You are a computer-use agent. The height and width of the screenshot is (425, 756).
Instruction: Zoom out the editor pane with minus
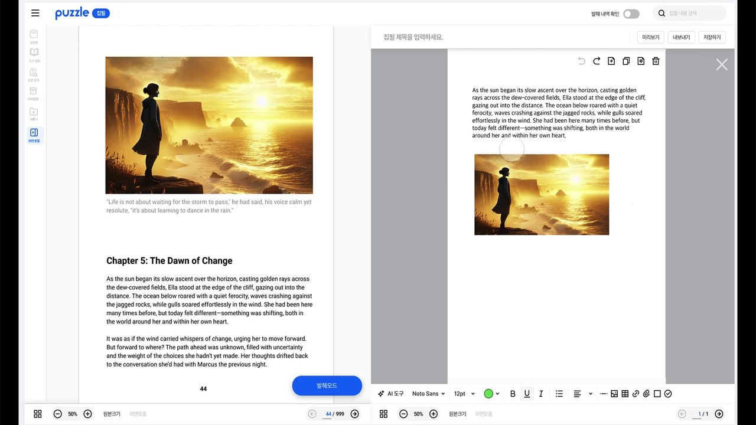tap(403, 414)
